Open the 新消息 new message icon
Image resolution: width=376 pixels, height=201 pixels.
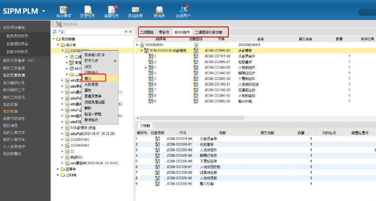159,11
